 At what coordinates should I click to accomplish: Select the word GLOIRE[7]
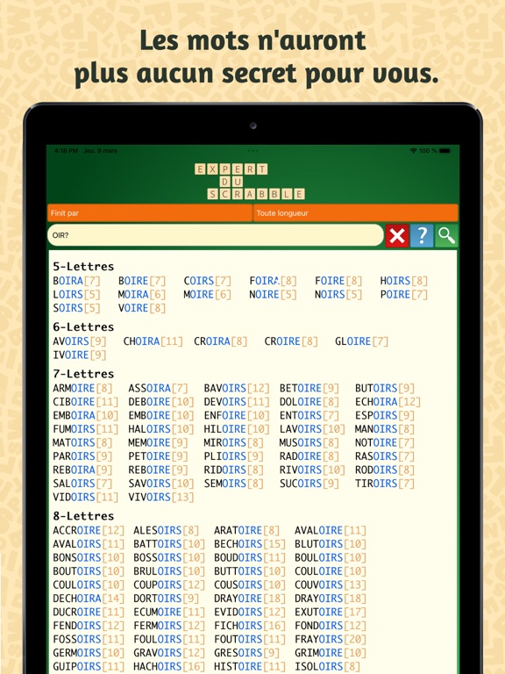click(361, 341)
